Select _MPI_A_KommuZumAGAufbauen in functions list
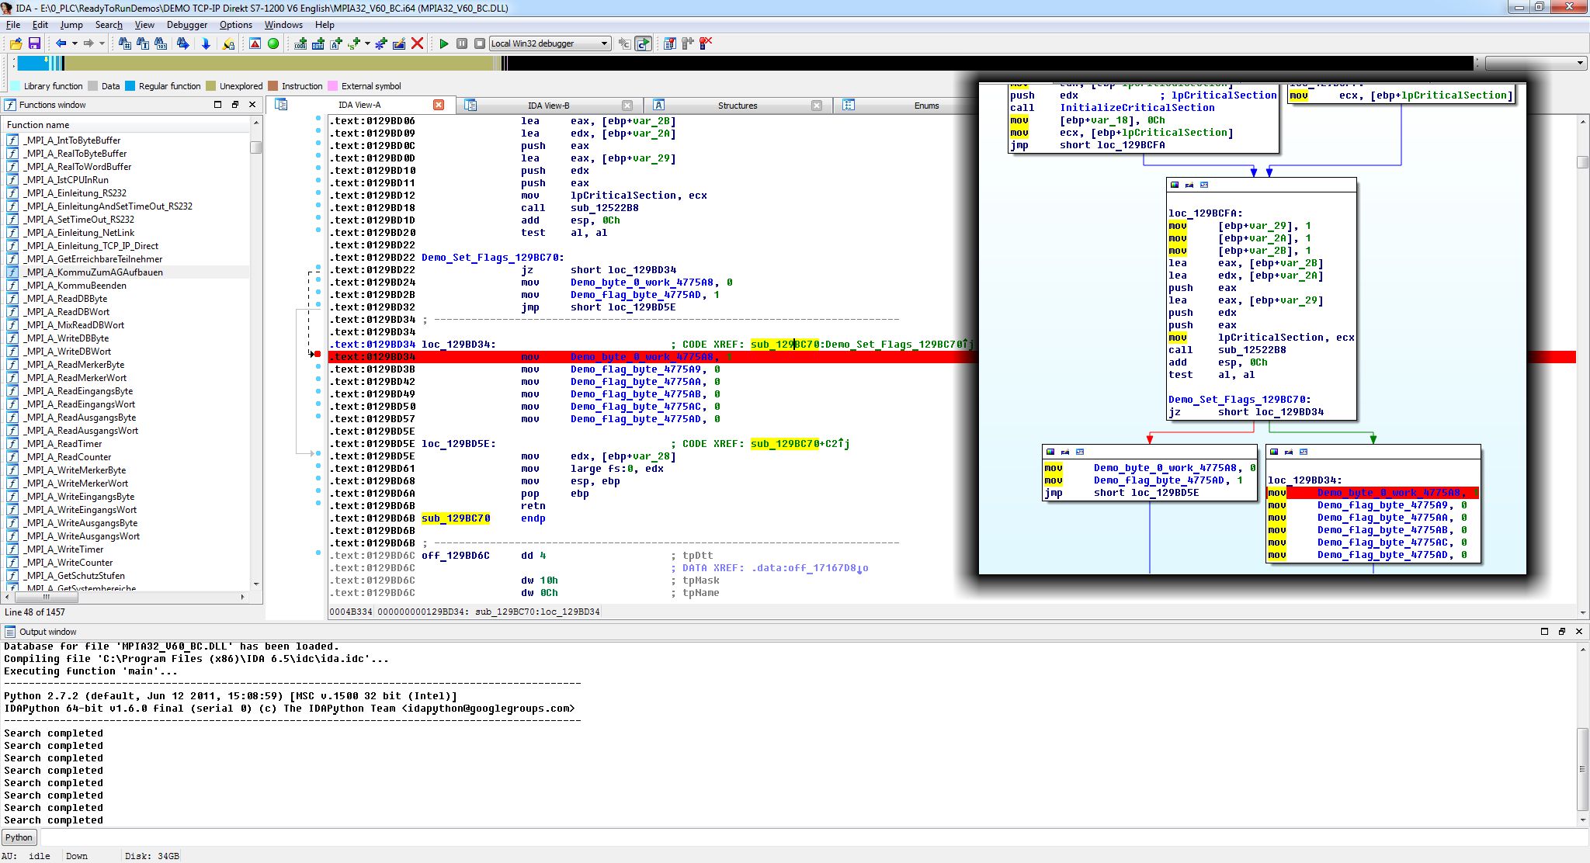 pos(127,272)
